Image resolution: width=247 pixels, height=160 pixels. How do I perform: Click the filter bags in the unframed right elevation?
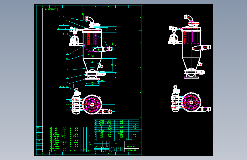tap(191, 37)
